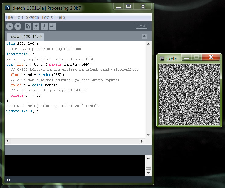Click the editor's horizontal scroll right arrow
This screenshot has width=225, height=188.
(x=142, y=141)
